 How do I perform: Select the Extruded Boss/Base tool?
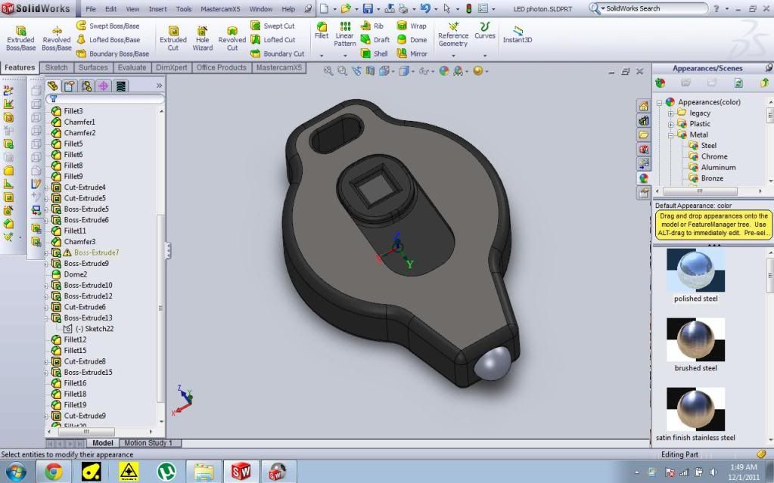pos(20,38)
